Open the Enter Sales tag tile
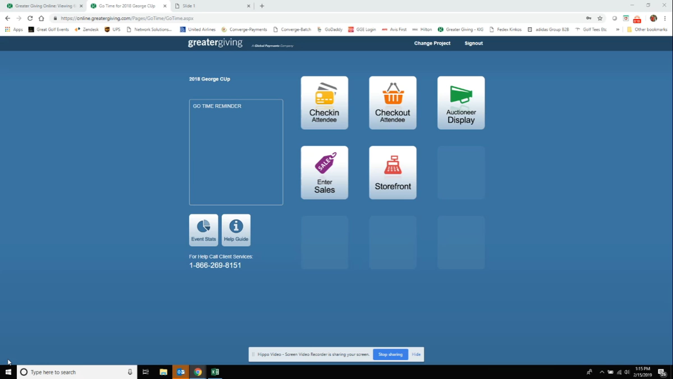Viewport: 673px width, 379px height. tap(324, 172)
